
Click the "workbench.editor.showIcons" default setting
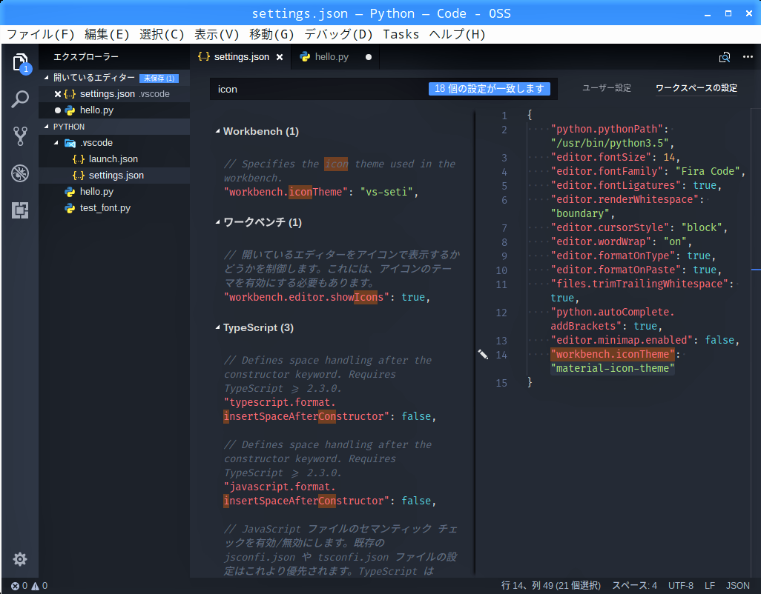307,298
